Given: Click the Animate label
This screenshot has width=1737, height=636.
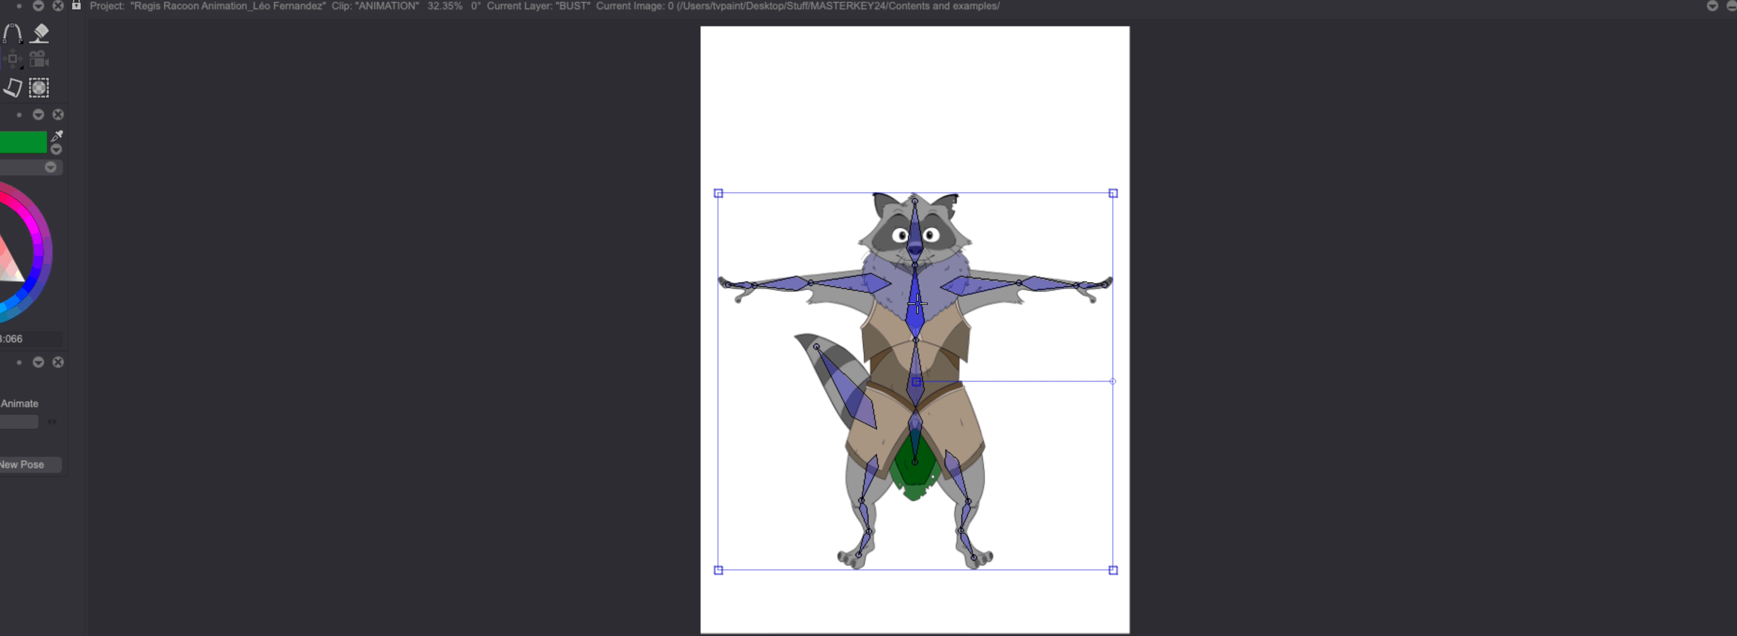Looking at the screenshot, I should pyautogui.click(x=19, y=403).
